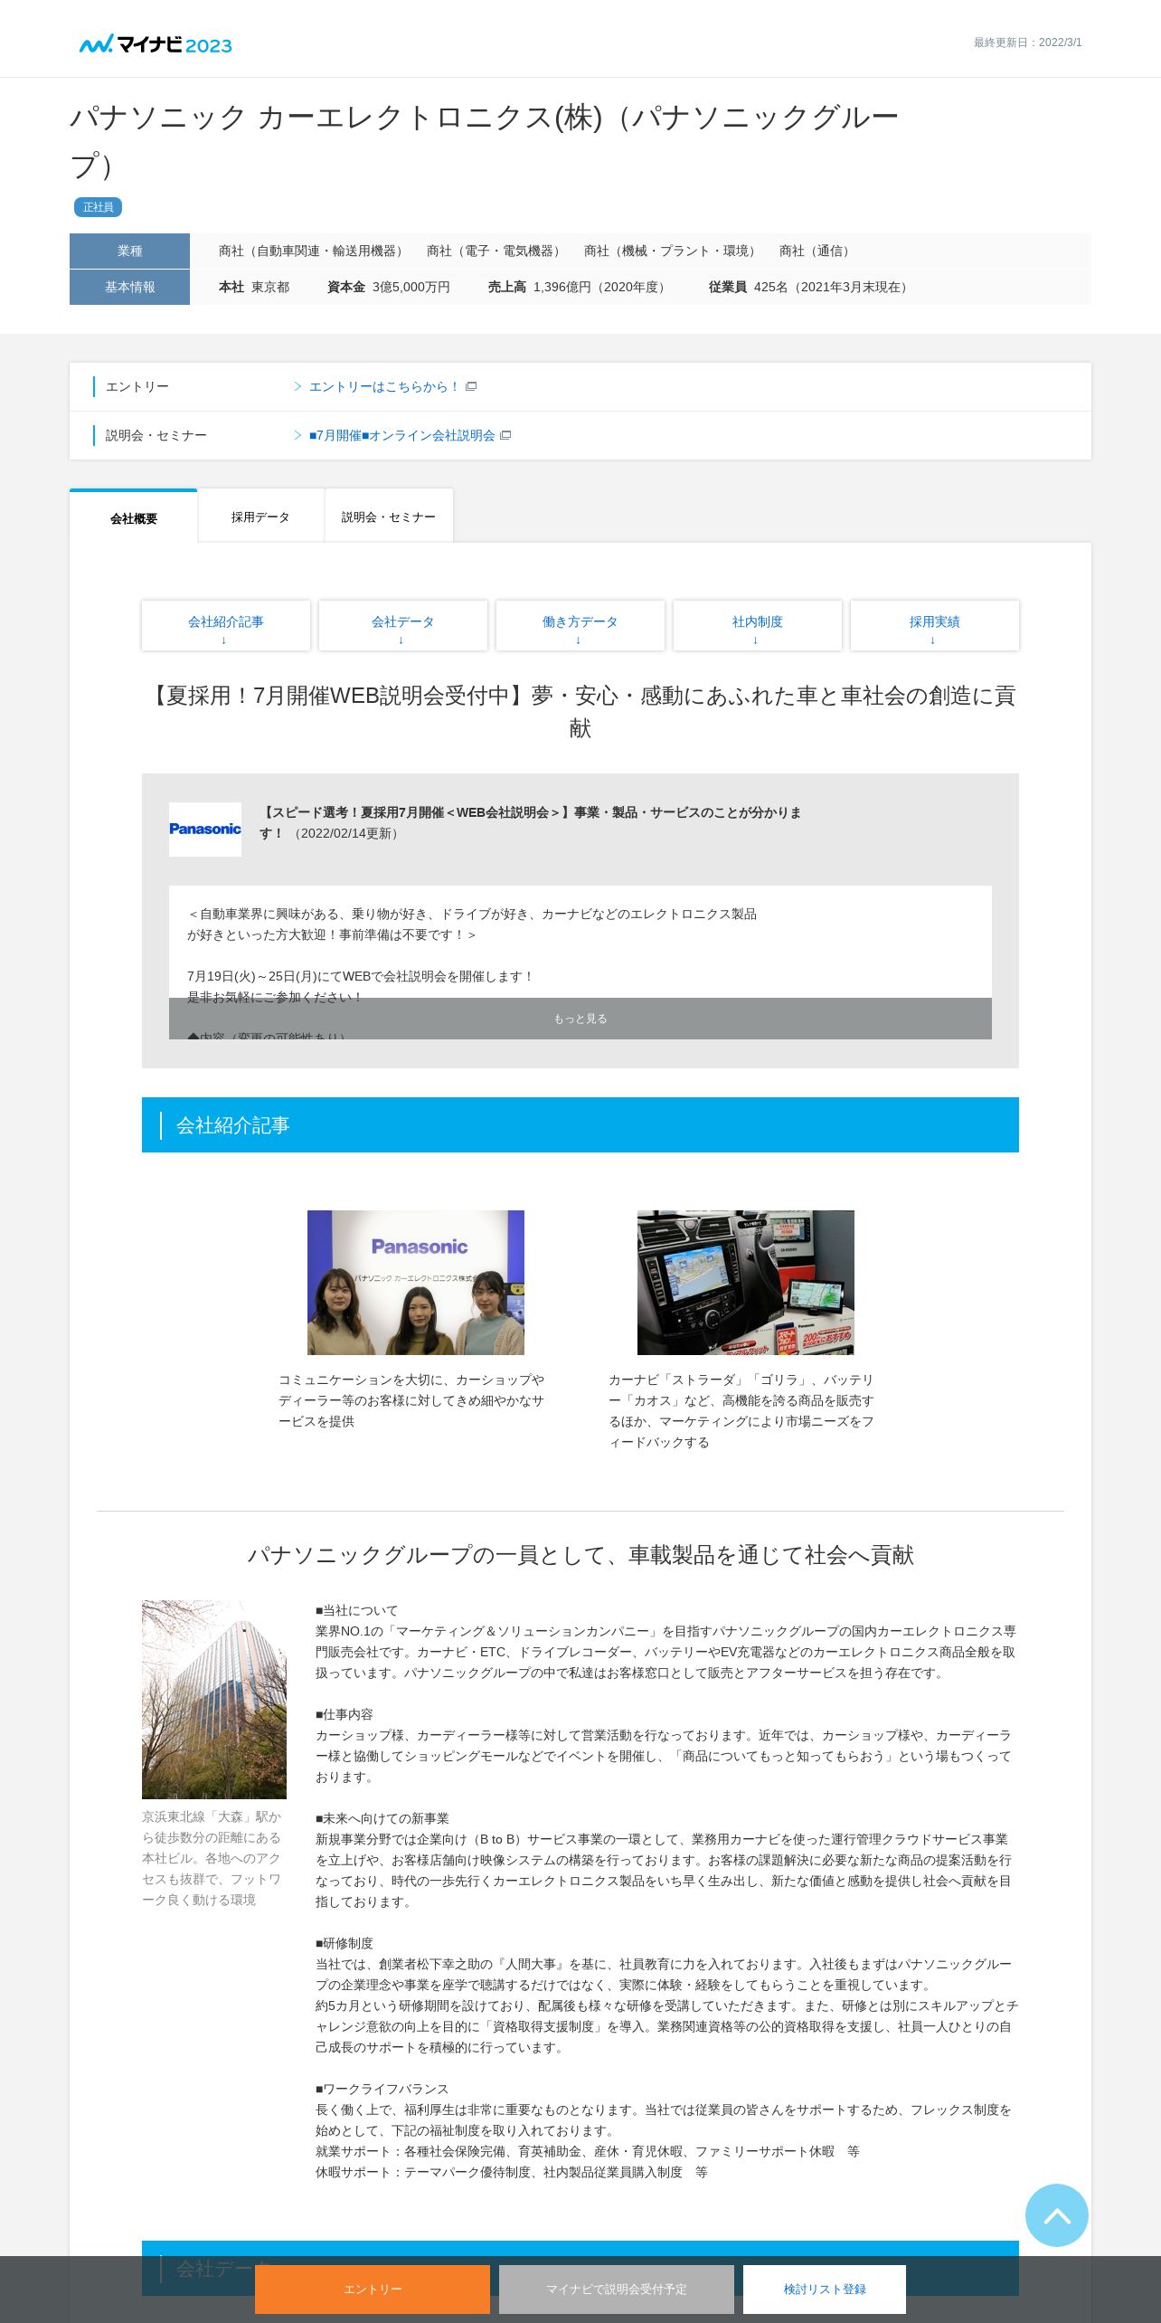The image size is (1161, 2323).
Task: Click 商社（自動車関連・輸送用機器） industry text
Action: coord(313,251)
